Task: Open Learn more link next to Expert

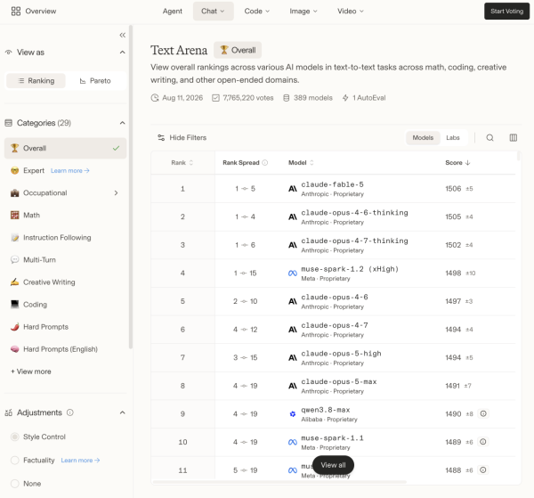Action: click(69, 170)
